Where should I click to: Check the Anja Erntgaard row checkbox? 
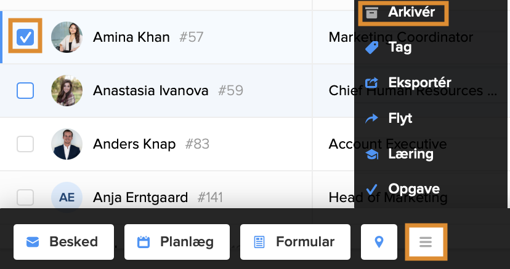(x=25, y=198)
